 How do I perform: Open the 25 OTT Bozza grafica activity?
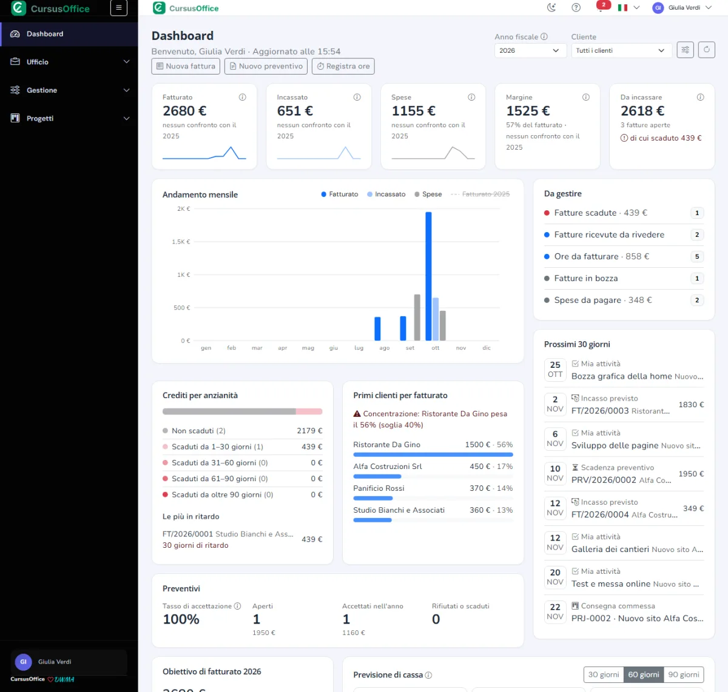(624, 370)
